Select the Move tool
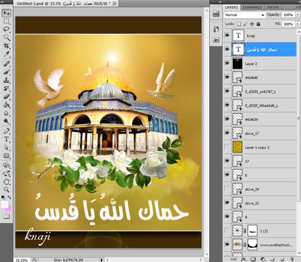The width and height of the screenshot is (301, 262). (x=7, y=14)
